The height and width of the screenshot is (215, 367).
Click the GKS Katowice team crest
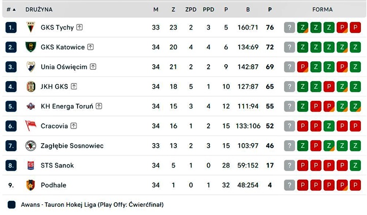click(x=31, y=47)
